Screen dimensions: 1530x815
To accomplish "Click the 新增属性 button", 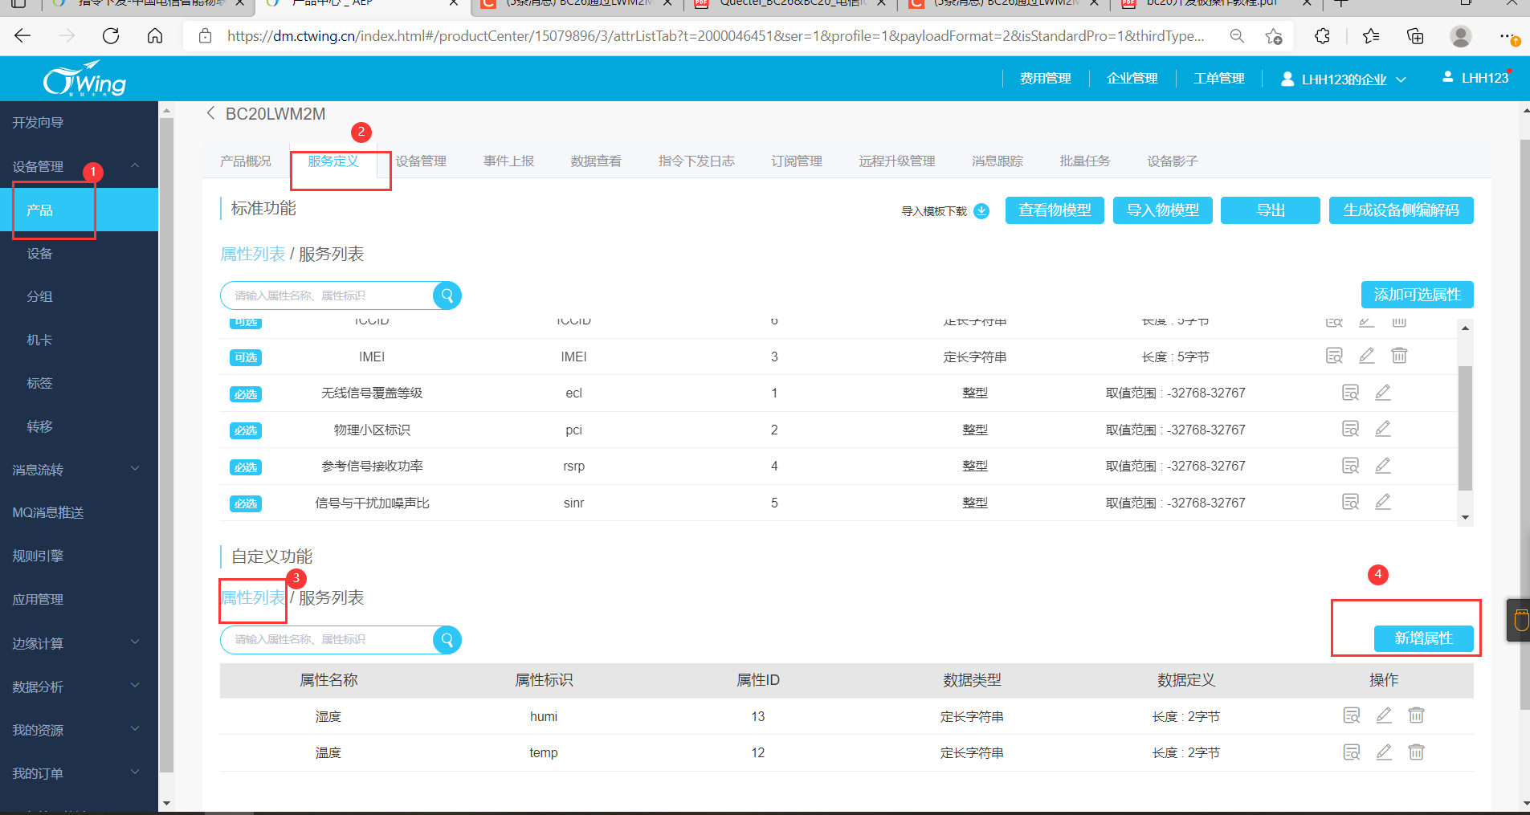I will coord(1424,638).
